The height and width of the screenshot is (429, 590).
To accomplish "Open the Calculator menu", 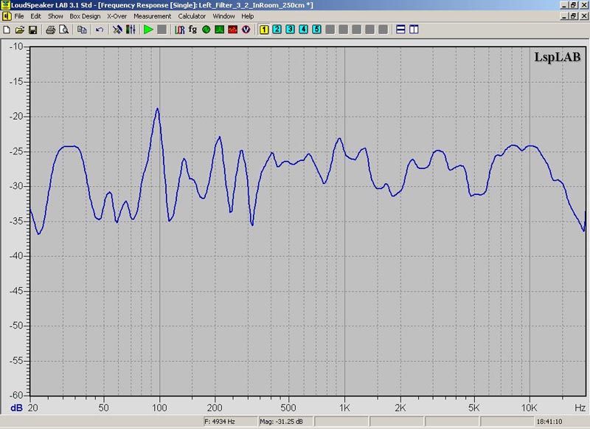I will tap(192, 16).
